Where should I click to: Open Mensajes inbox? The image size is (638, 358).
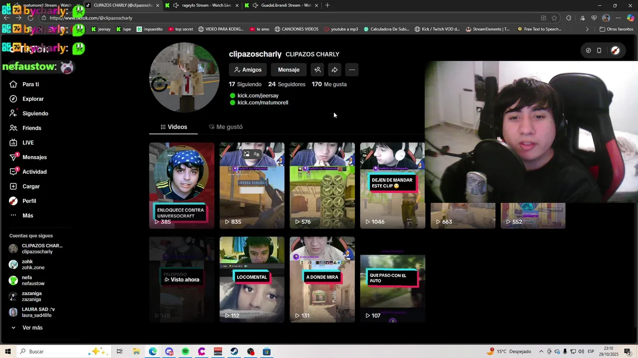(34, 157)
